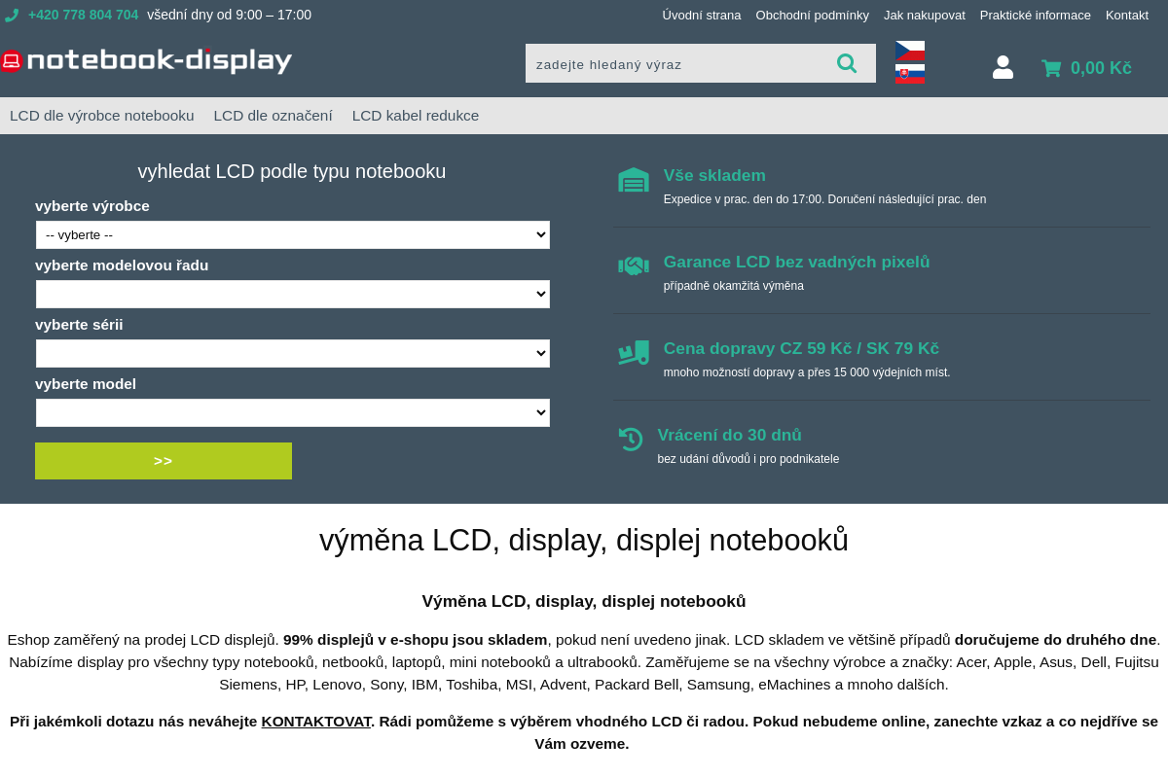Click inside the search input field
This screenshot has height=778, width=1168.
pos(681,62)
